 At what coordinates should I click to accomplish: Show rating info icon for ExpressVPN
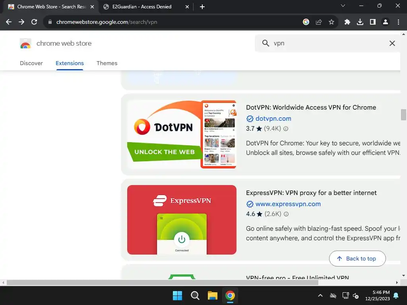286,214
